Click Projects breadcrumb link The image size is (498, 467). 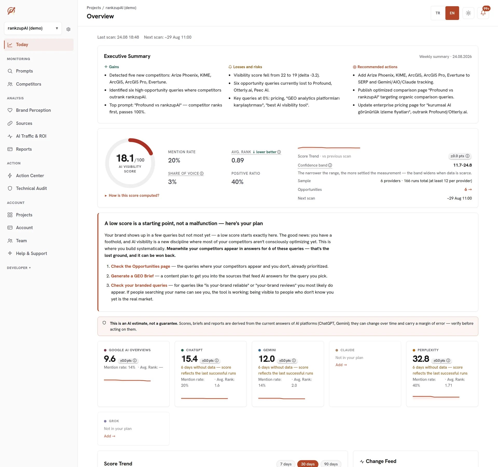[94, 8]
